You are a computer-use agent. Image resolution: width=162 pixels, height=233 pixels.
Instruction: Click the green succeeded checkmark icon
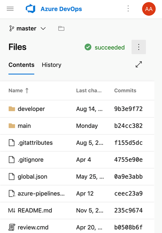88,47
